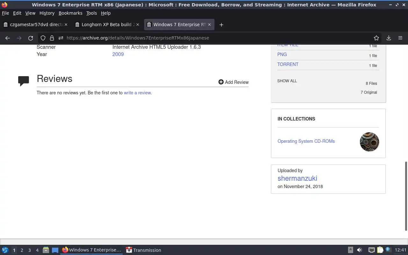This screenshot has height=255, width=408.
Task: Click the volume speaker tray icon
Action: 360,250
